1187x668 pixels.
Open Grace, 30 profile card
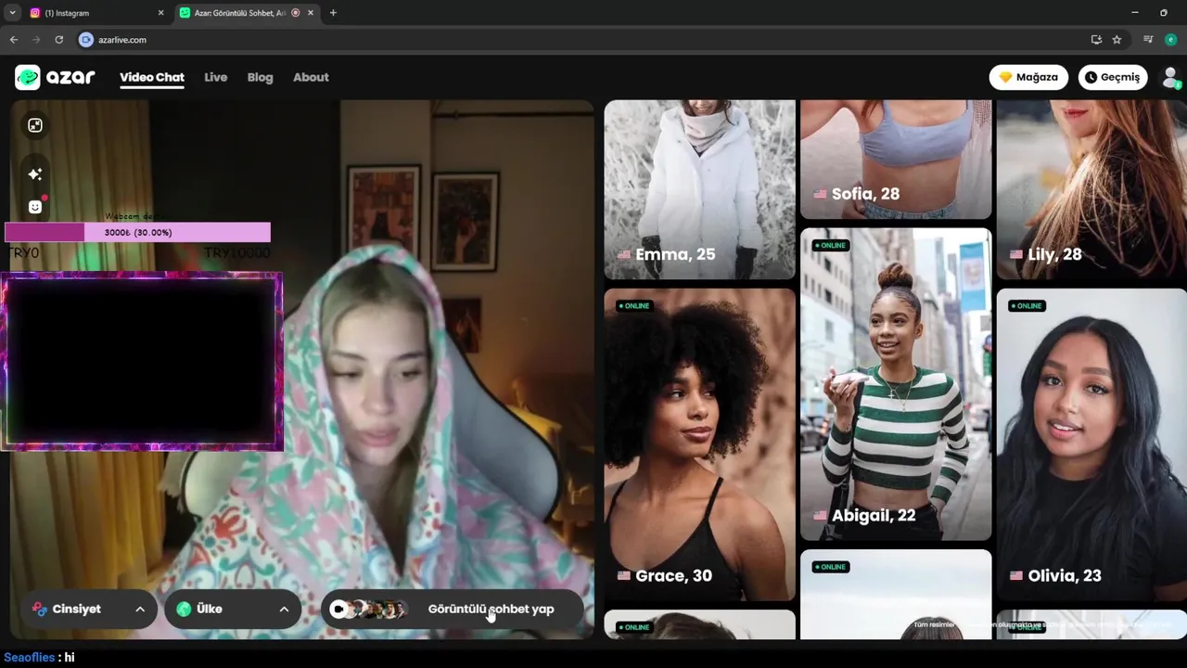pyautogui.click(x=700, y=444)
